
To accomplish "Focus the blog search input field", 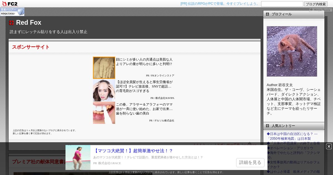I will tap(282, 4).
